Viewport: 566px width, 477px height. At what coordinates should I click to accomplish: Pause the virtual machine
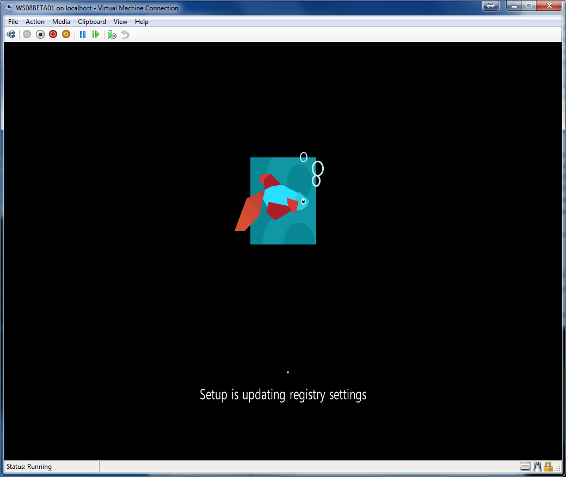(x=83, y=34)
